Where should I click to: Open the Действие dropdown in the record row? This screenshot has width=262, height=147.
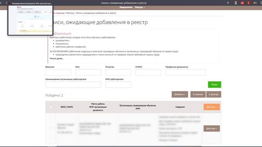pos(212,129)
